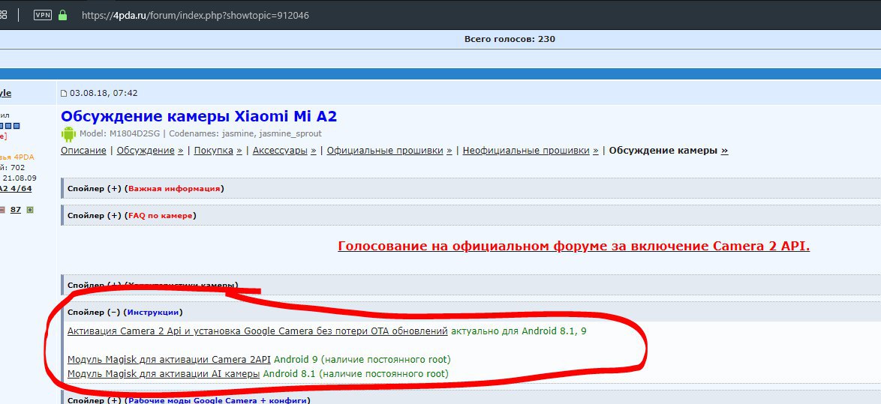Click the » arrow after Аксессуары

click(313, 151)
